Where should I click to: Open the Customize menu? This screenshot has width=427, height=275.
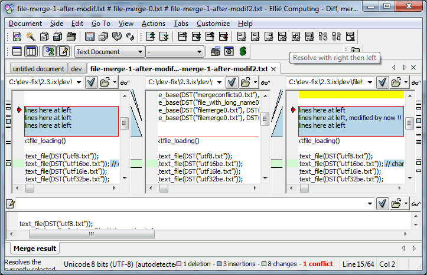tap(213, 24)
